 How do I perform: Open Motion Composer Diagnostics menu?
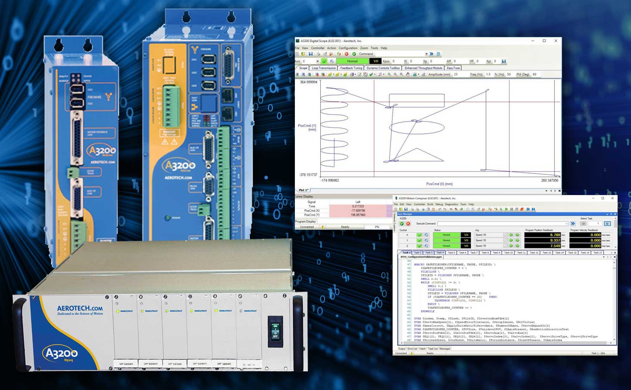pos(452,204)
